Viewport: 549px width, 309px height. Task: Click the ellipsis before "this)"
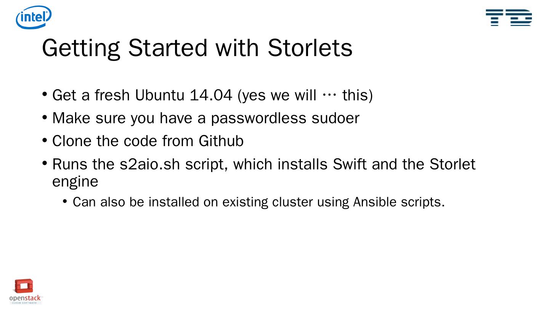click(x=329, y=95)
